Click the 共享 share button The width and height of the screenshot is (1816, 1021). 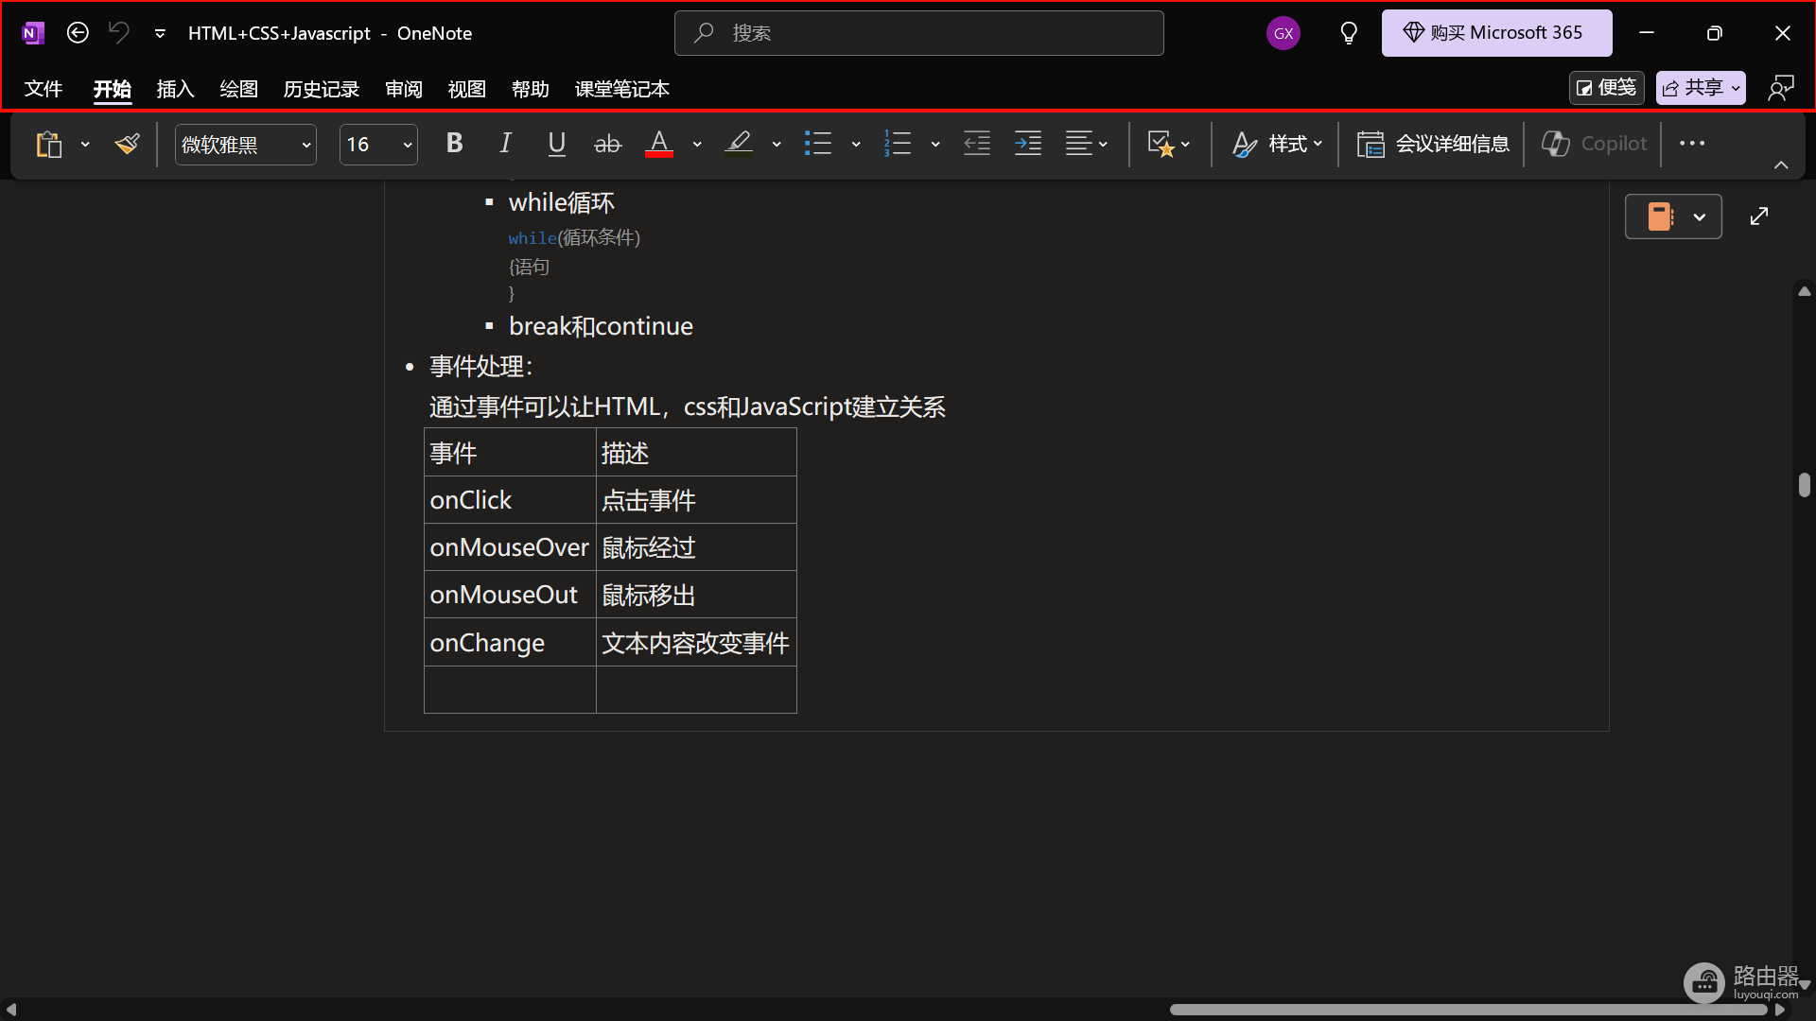click(1701, 88)
